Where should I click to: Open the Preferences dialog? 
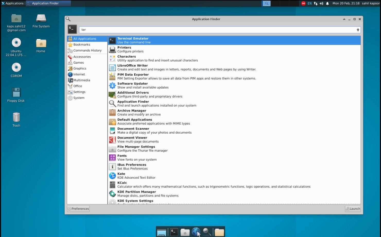click(x=78, y=209)
